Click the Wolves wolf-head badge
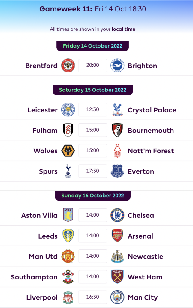This screenshot has height=308, width=193. coord(68,151)
